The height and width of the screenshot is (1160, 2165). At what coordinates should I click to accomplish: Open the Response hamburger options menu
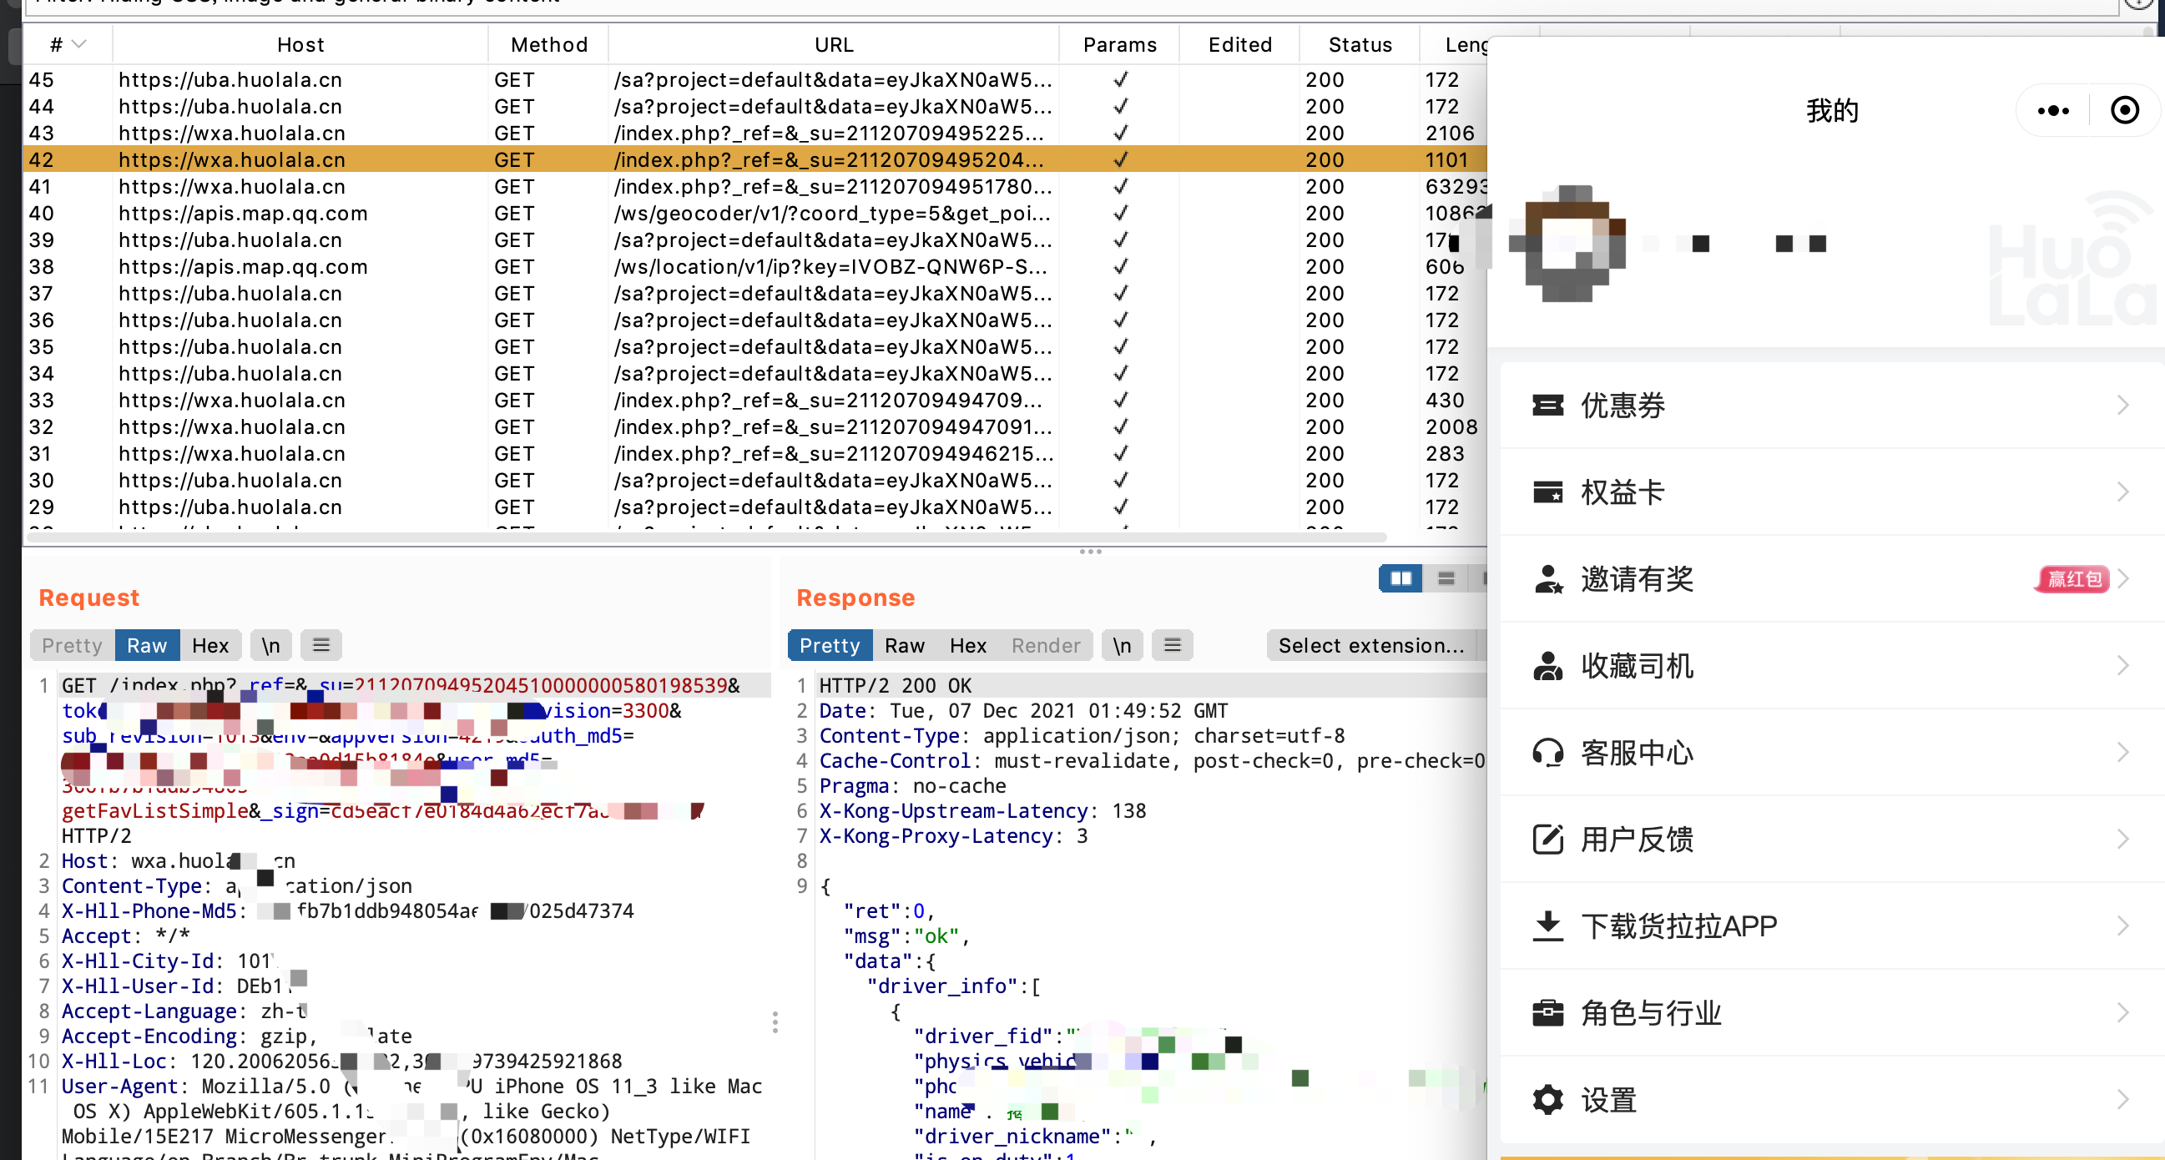coord(1173,645)
